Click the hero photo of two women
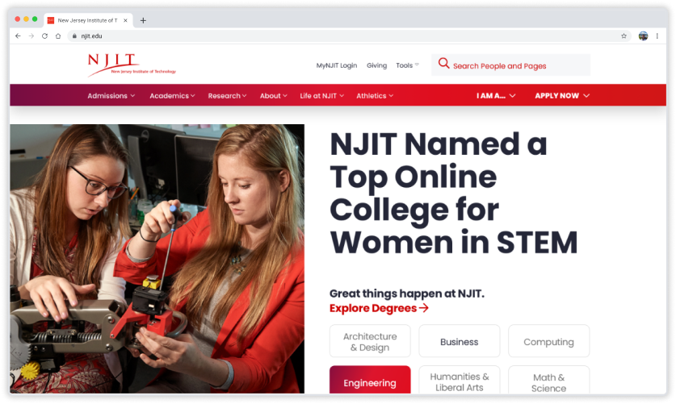The width and height of the screenshot is (676, 404). [x=157, y=259]
